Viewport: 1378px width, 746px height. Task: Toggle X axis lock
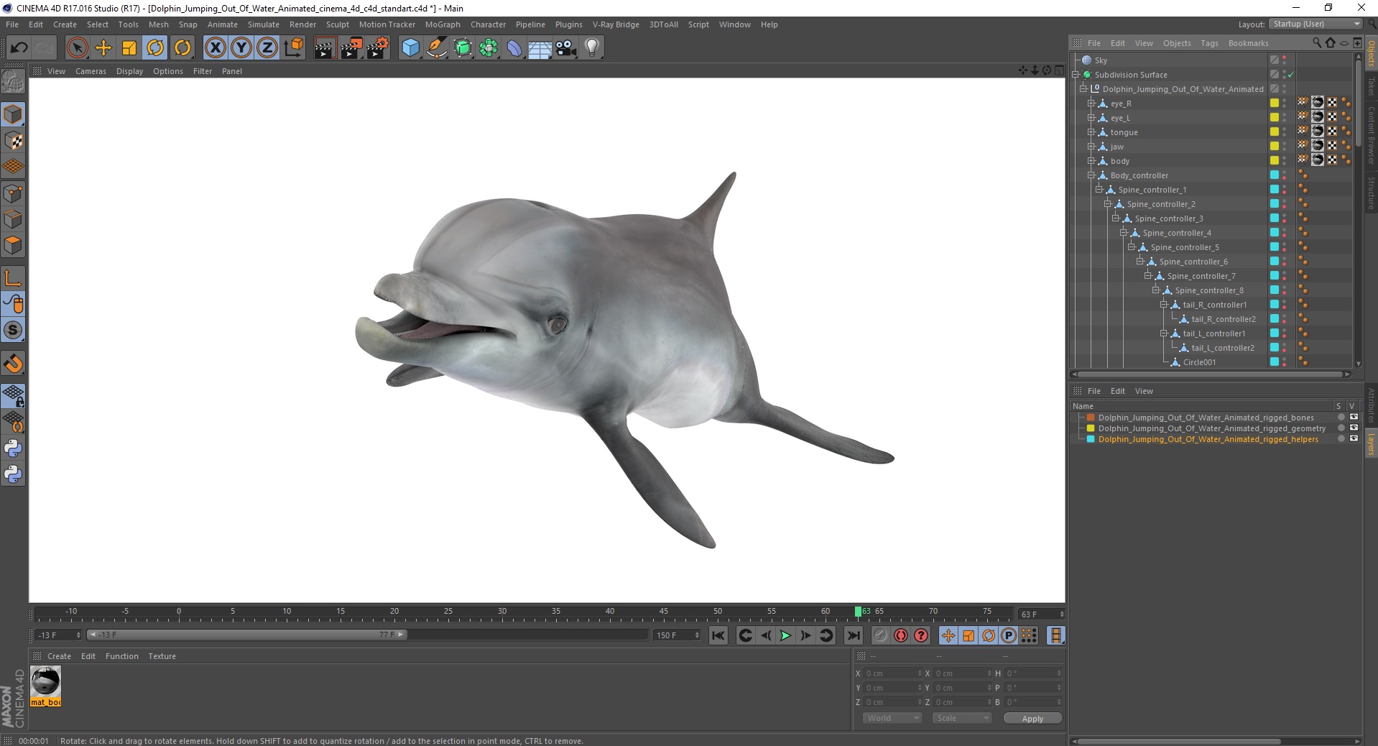[215, 48]
